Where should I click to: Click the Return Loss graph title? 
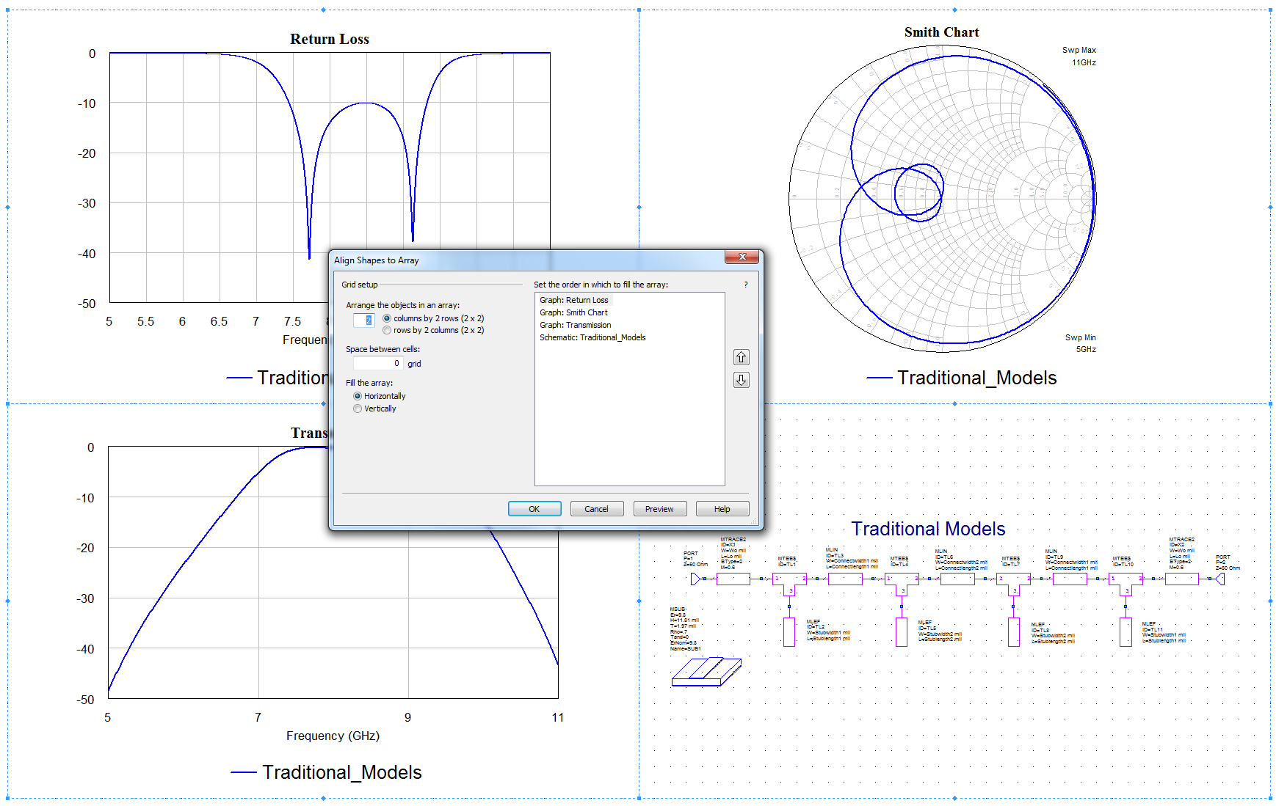point(330,40)
